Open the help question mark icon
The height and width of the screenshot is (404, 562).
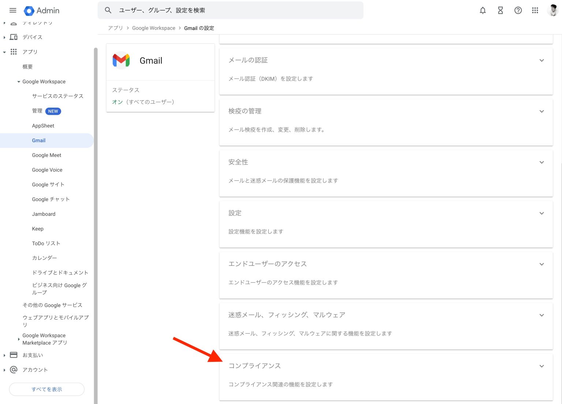[518, 10]
